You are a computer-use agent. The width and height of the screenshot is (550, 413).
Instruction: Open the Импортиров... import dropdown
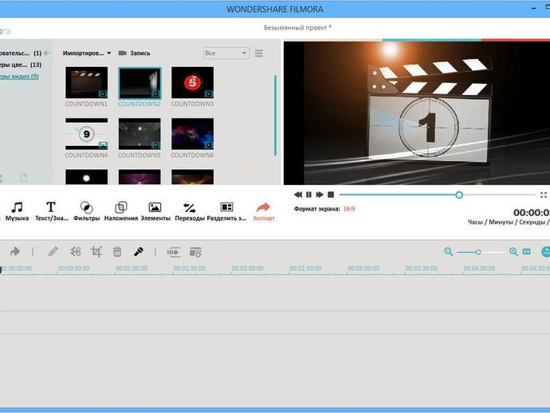(x=87, y=53)
